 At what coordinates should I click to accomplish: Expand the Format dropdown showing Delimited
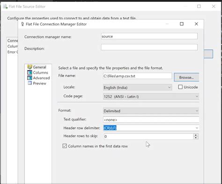pyautogui.click(x=197, y=111)
